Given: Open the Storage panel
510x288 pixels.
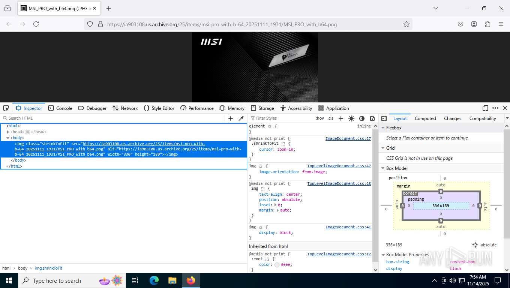Looking at the screenshot, I should click(x=262, y=108).
